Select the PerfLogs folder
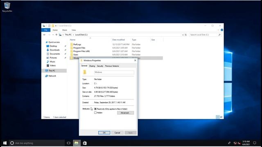The height and width of the screenshot is (147, 262). (77, 45)
